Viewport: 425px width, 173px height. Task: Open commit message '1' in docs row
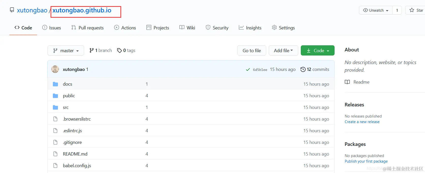(x=147, y=84)
